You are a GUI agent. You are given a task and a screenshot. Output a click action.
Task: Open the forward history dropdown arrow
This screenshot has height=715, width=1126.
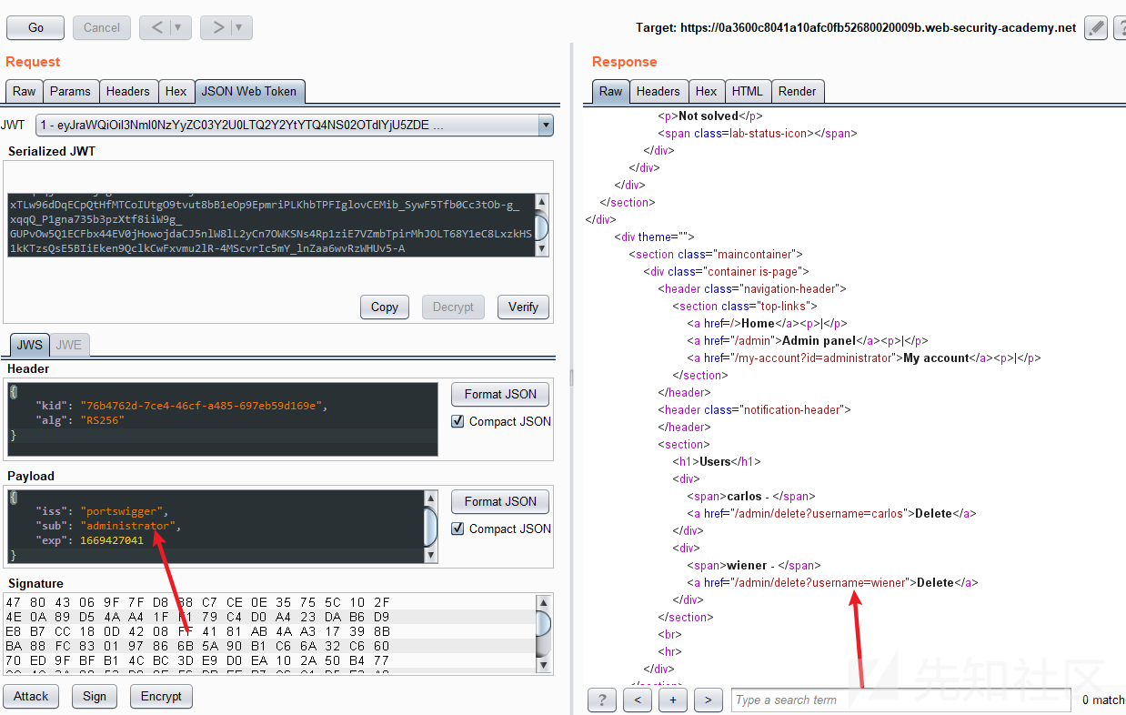tap(241, 27)
